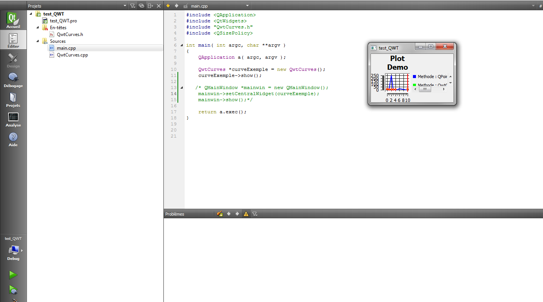Click the clear problems list icon
543x302 pixels.
click(220, 214)
